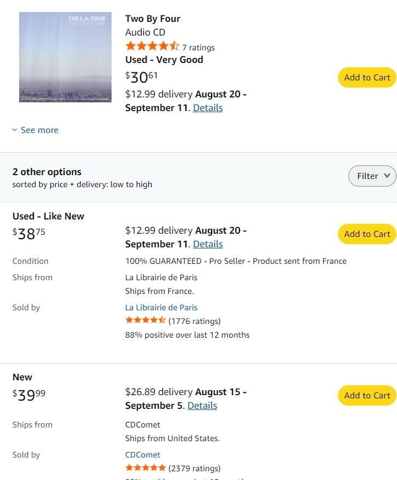Open the Filter dropdown
Screen dimensions: 397x480
[372, 176]
